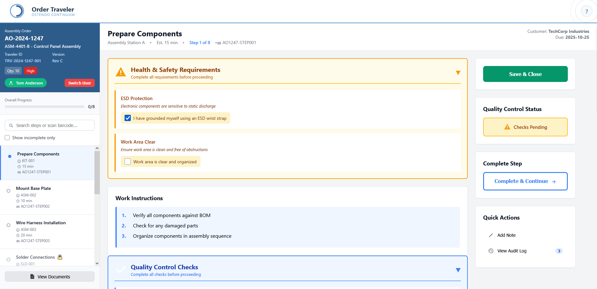Click the Overall Progress bar
The height and width of the screenshot is (289, 597).
point(45,107)
